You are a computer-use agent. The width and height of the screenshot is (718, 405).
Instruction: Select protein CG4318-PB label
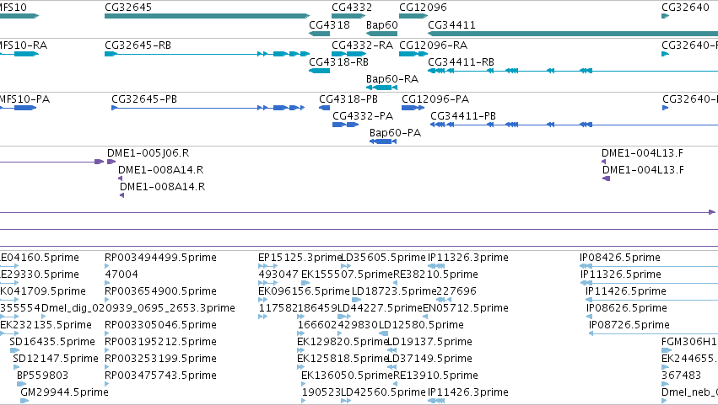348,99
